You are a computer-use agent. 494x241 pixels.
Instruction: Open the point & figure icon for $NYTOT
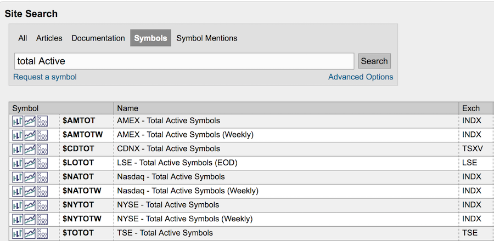pyautogui.click(x=42, y=205)
